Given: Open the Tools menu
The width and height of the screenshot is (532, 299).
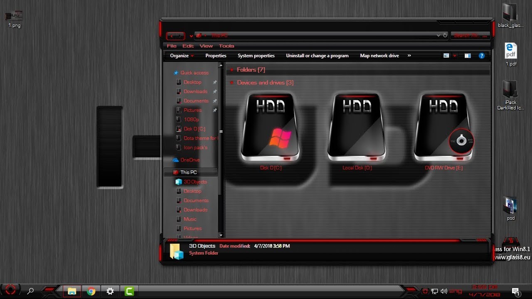Looking at the screenshot, I should [x=227, y=46].
